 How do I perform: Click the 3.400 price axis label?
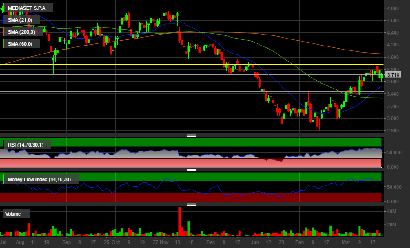coord(393,94)
